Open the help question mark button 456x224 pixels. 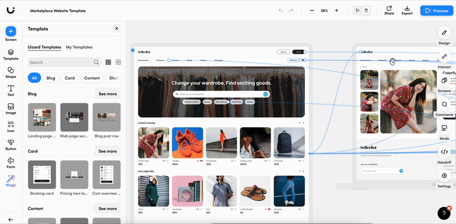point(444,213)
